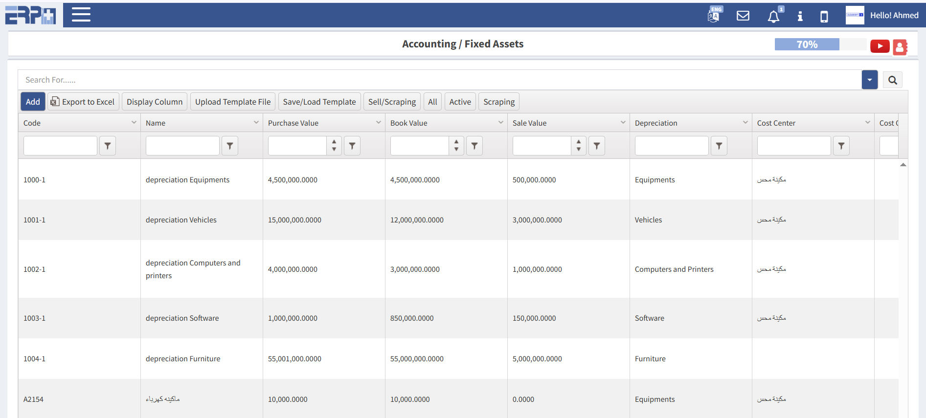Screen dimensions: 926x418
Task: Switch to the Scraping filter tab
Action: coord(498,102)
